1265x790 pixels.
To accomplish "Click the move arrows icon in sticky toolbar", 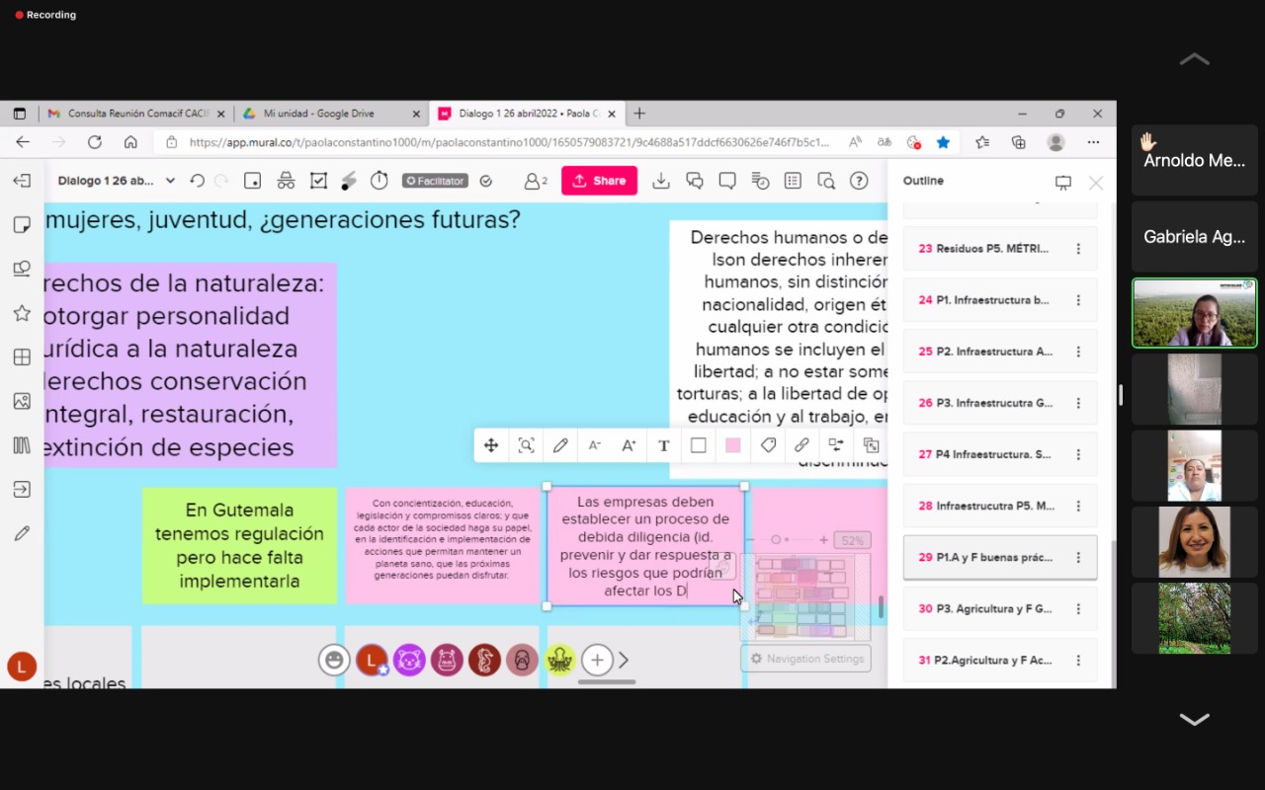I will pyautogui.click(x=491, y=445).
